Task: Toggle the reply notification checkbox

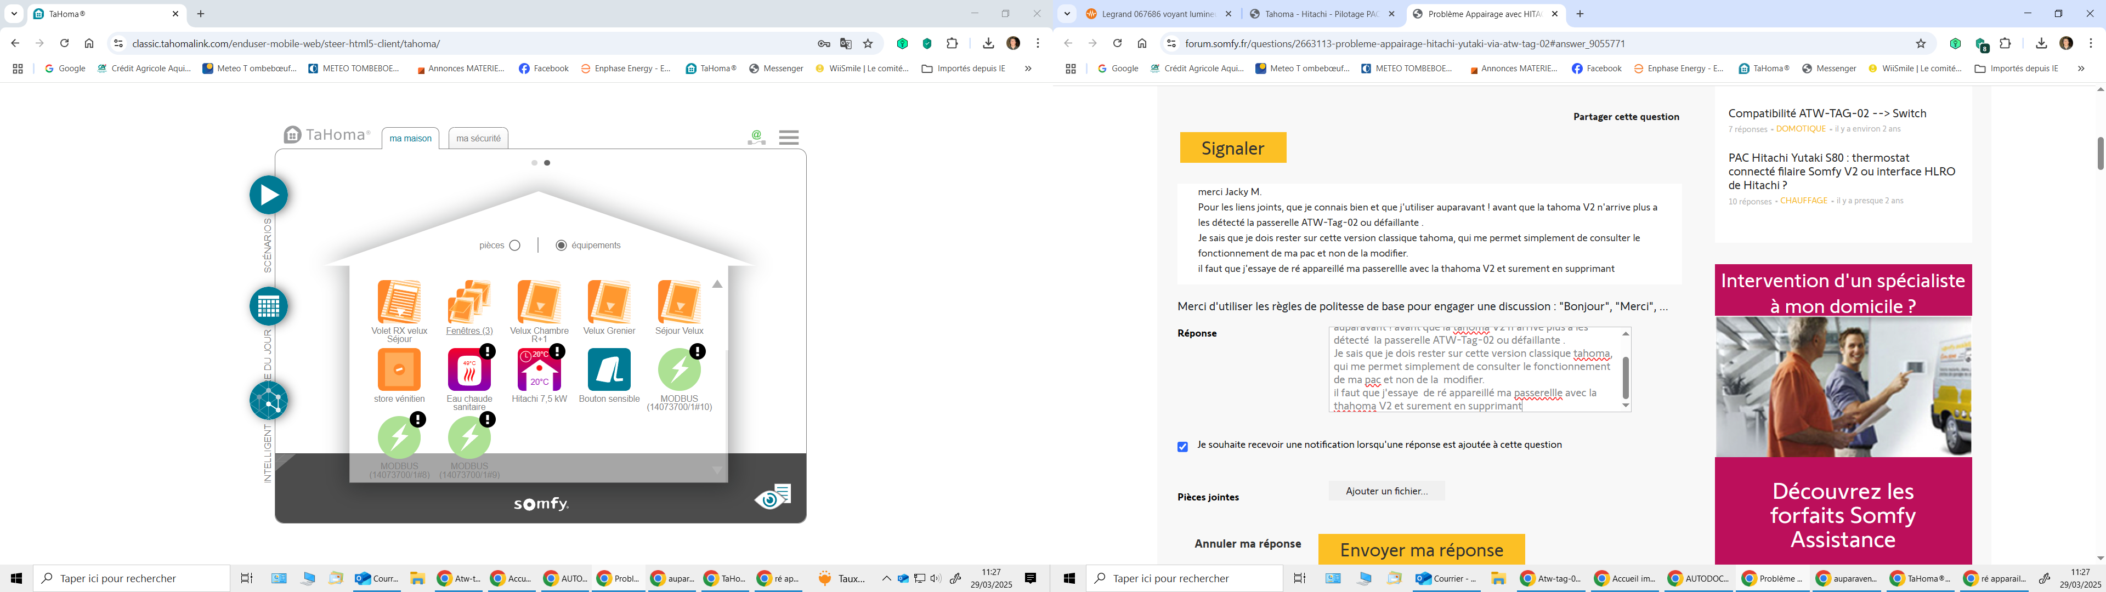Action: point(1183,446)
